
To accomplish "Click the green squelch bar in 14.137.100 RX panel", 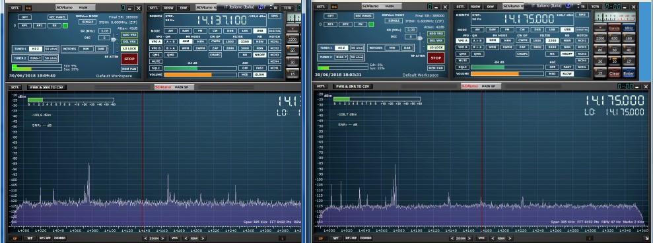I will pos(181,68).
